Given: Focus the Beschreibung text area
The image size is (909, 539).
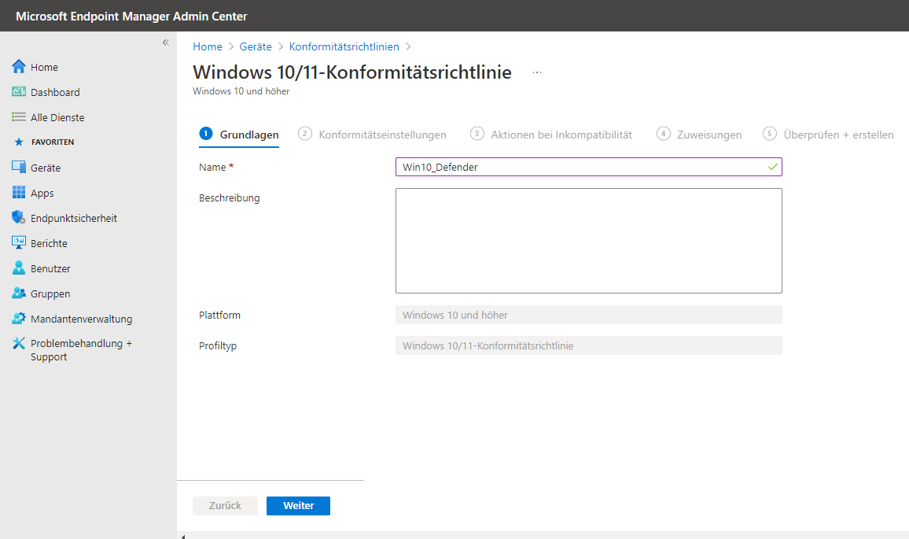Looking at the screenshot, I should coord(588,241).
